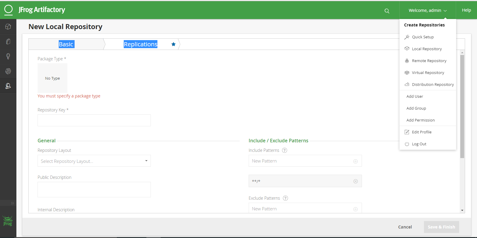Click the 'You must specify a package type' message
Screen dimensions: 477x238
point(69,96)
